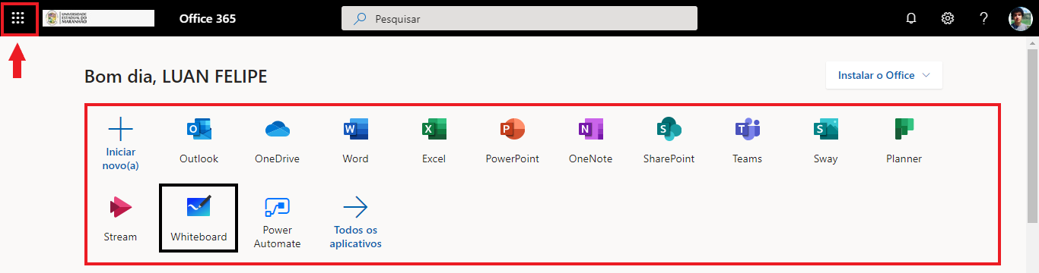The width and height of the screenshot is (1039, 273).
Task: Open Todos os aplicativos arrow
Action: pyautogui.click(x=355, y=206)
